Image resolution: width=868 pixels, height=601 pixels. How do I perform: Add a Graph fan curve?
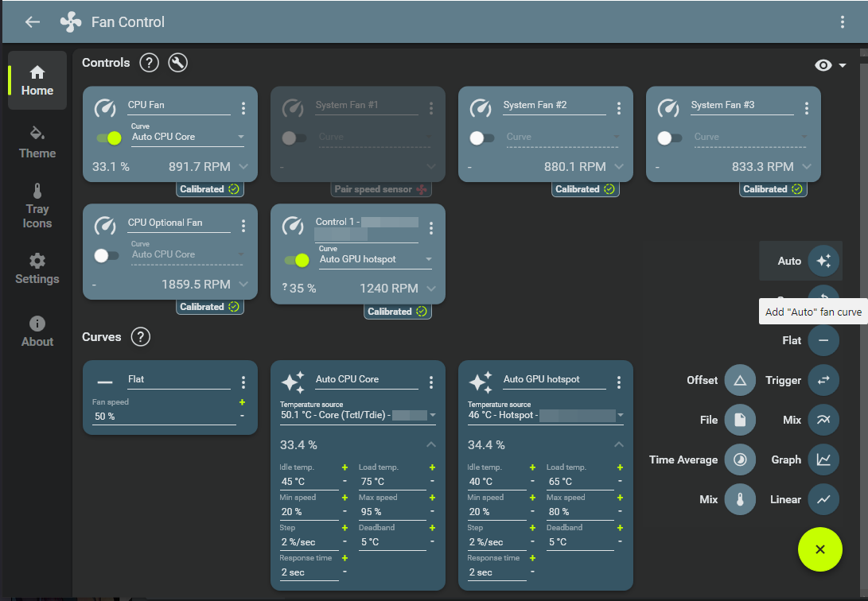click(823, 460)
